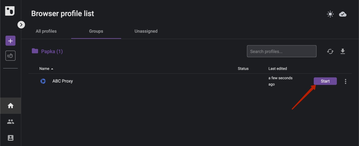Open the team members section
This screenshot has height=146, width=359.
(11, 122)
